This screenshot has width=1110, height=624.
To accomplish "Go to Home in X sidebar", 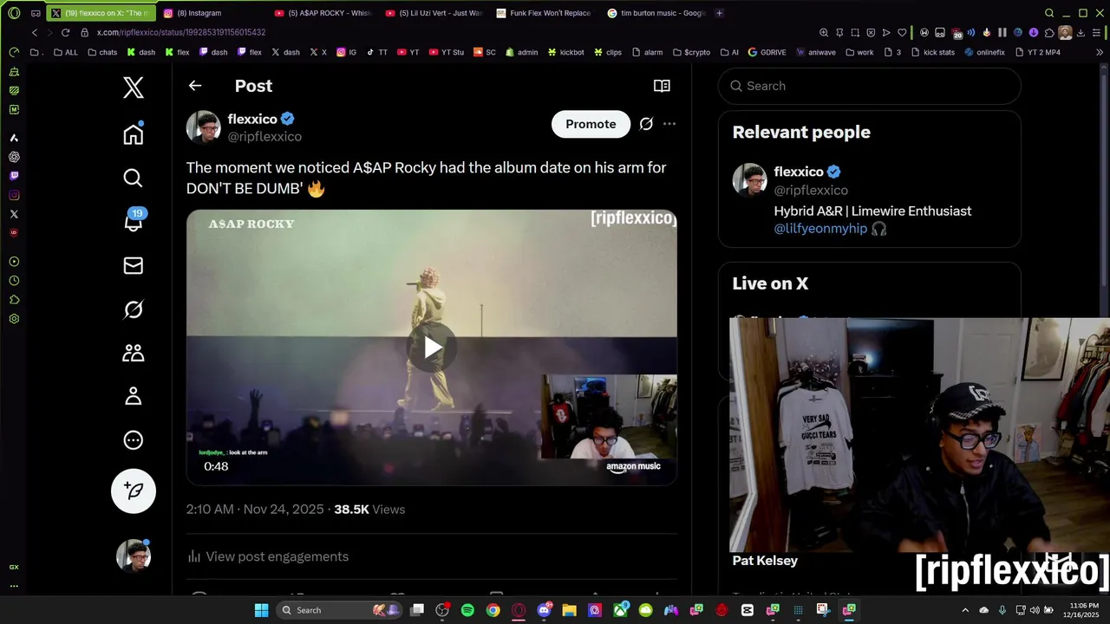I will (133, 134).
